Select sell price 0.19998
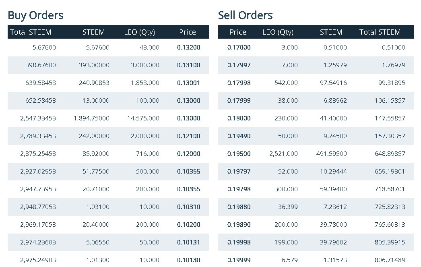 tap(239, 242)
